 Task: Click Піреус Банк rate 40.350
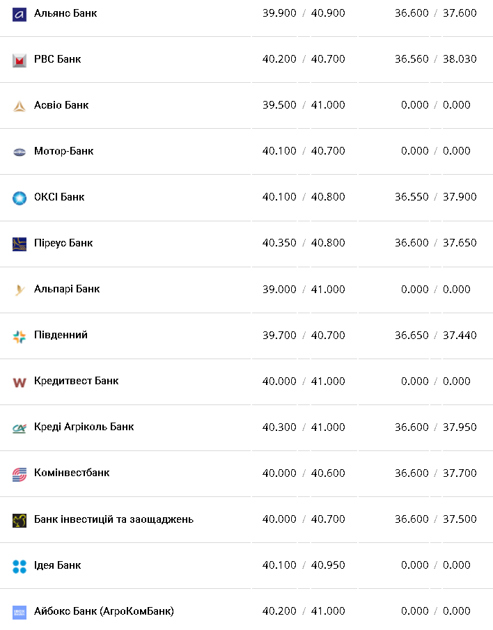(x=279, y=243)
